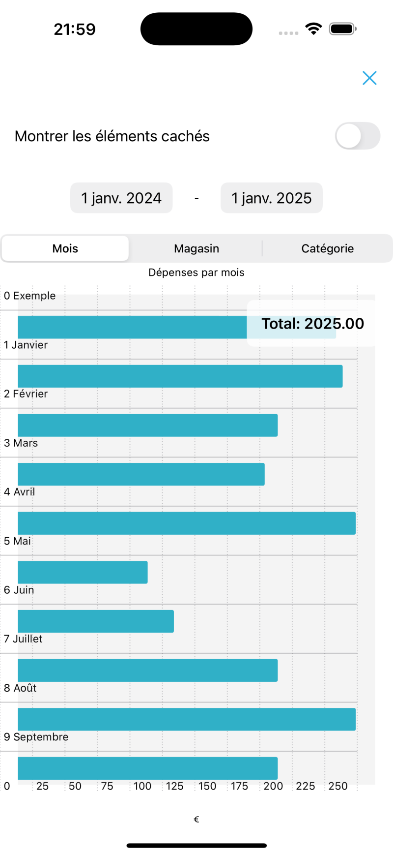The width and height of the screenshot is (393, 855).
Task: Select the 6 Juin bar
Action: pos(96,621)
